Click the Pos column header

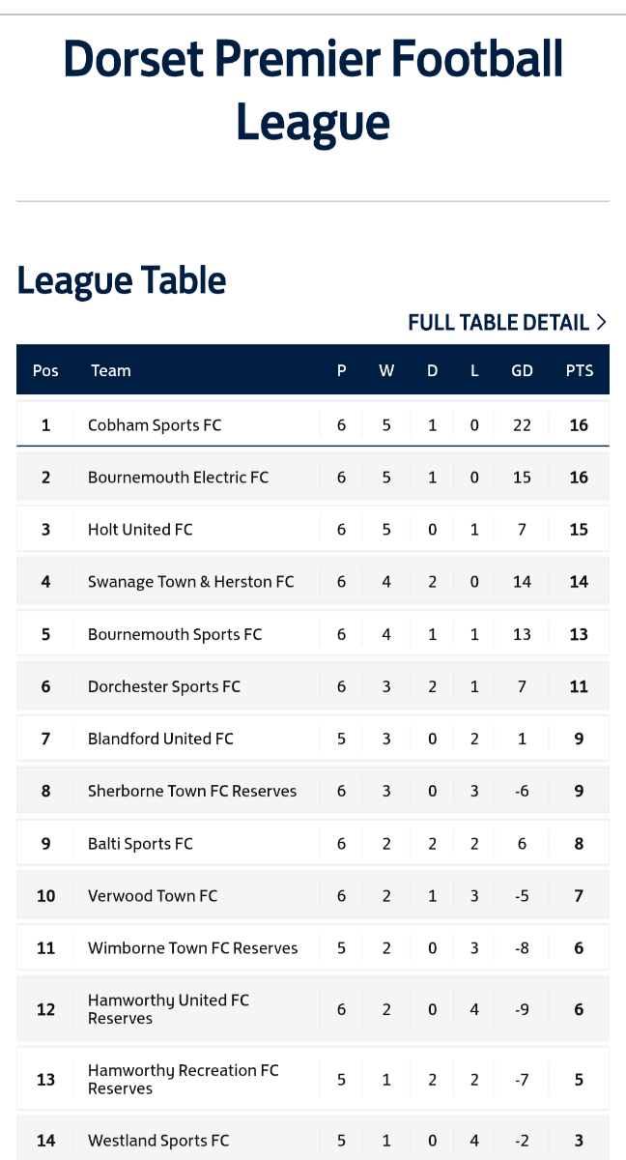[45, 370]
